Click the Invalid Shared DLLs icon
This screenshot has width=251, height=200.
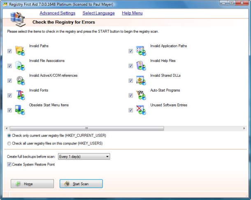141,80
